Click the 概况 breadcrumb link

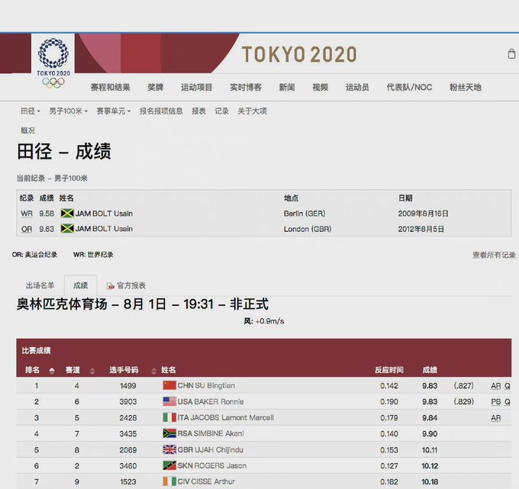click(x=27, y=130)
